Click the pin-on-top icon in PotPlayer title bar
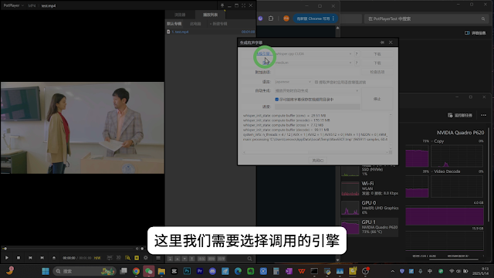Viewport: 494px width, 278px height. 222,5
